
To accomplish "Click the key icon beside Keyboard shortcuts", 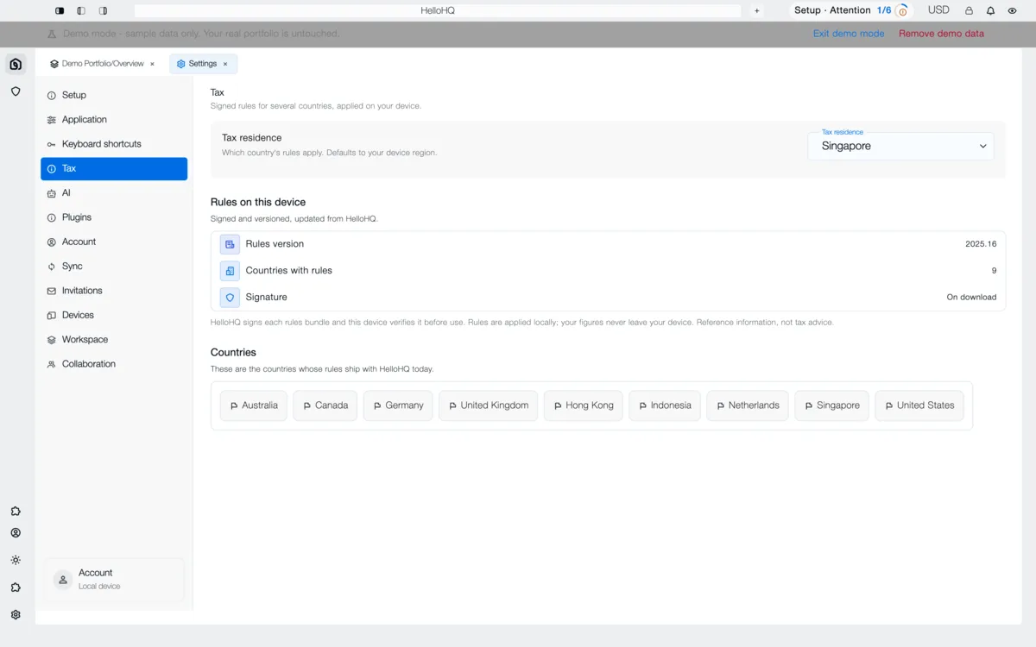I will (x=52, y=144).
